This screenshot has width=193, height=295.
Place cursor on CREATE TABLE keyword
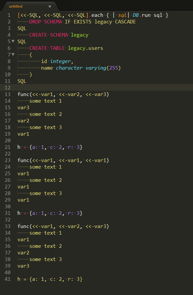[47, 48]
